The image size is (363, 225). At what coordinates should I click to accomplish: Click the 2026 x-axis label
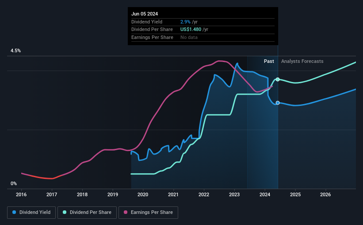(x=325, y=194)
